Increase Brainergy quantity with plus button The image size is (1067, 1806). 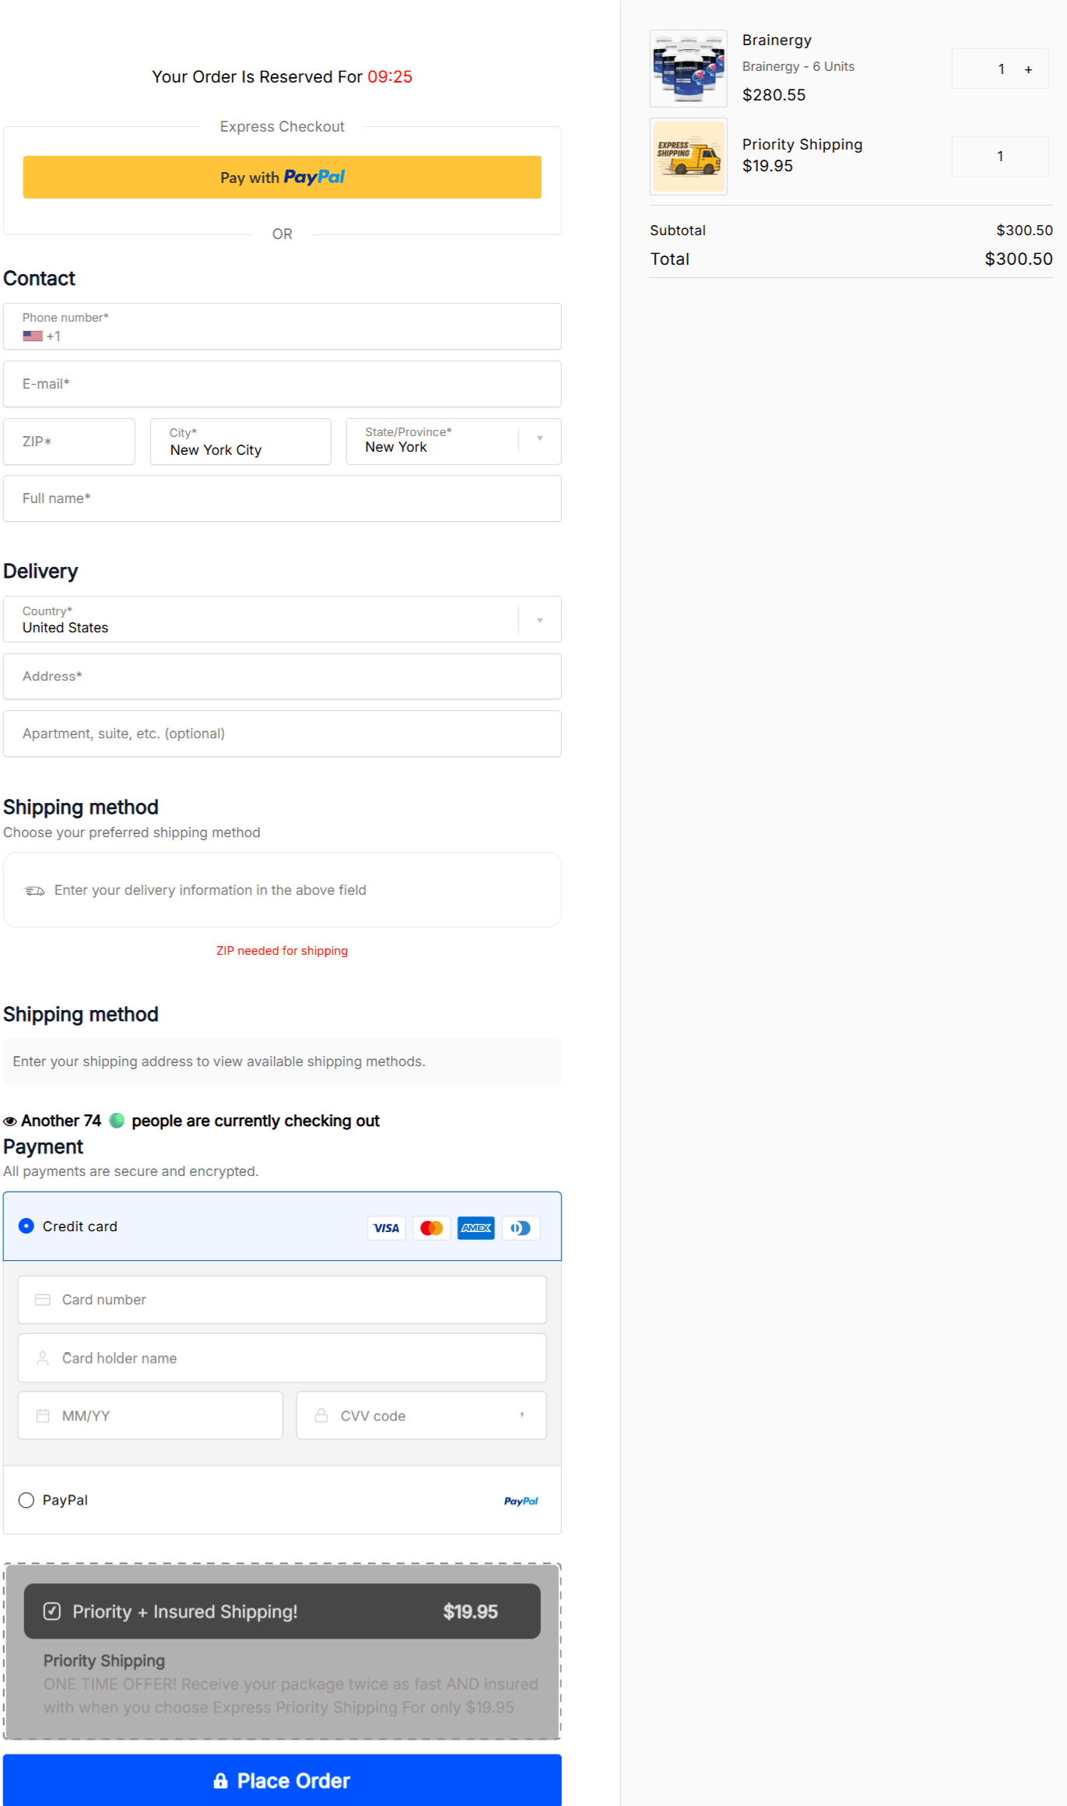click(x=1028, y=69)
